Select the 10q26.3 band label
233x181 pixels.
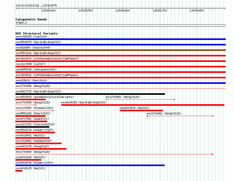pyautogui.click(x=21, y=23)
